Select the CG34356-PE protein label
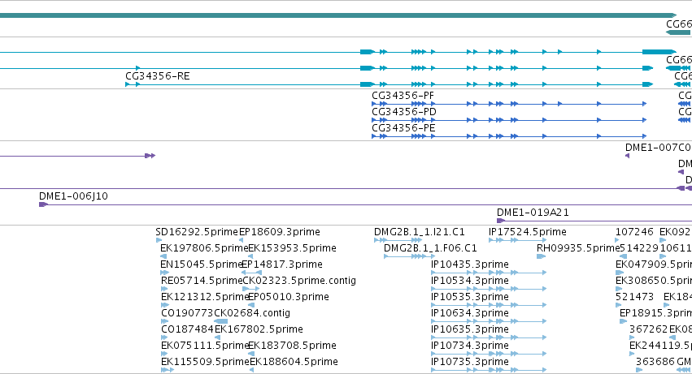692x374 pixels. (x=403, y=128)
